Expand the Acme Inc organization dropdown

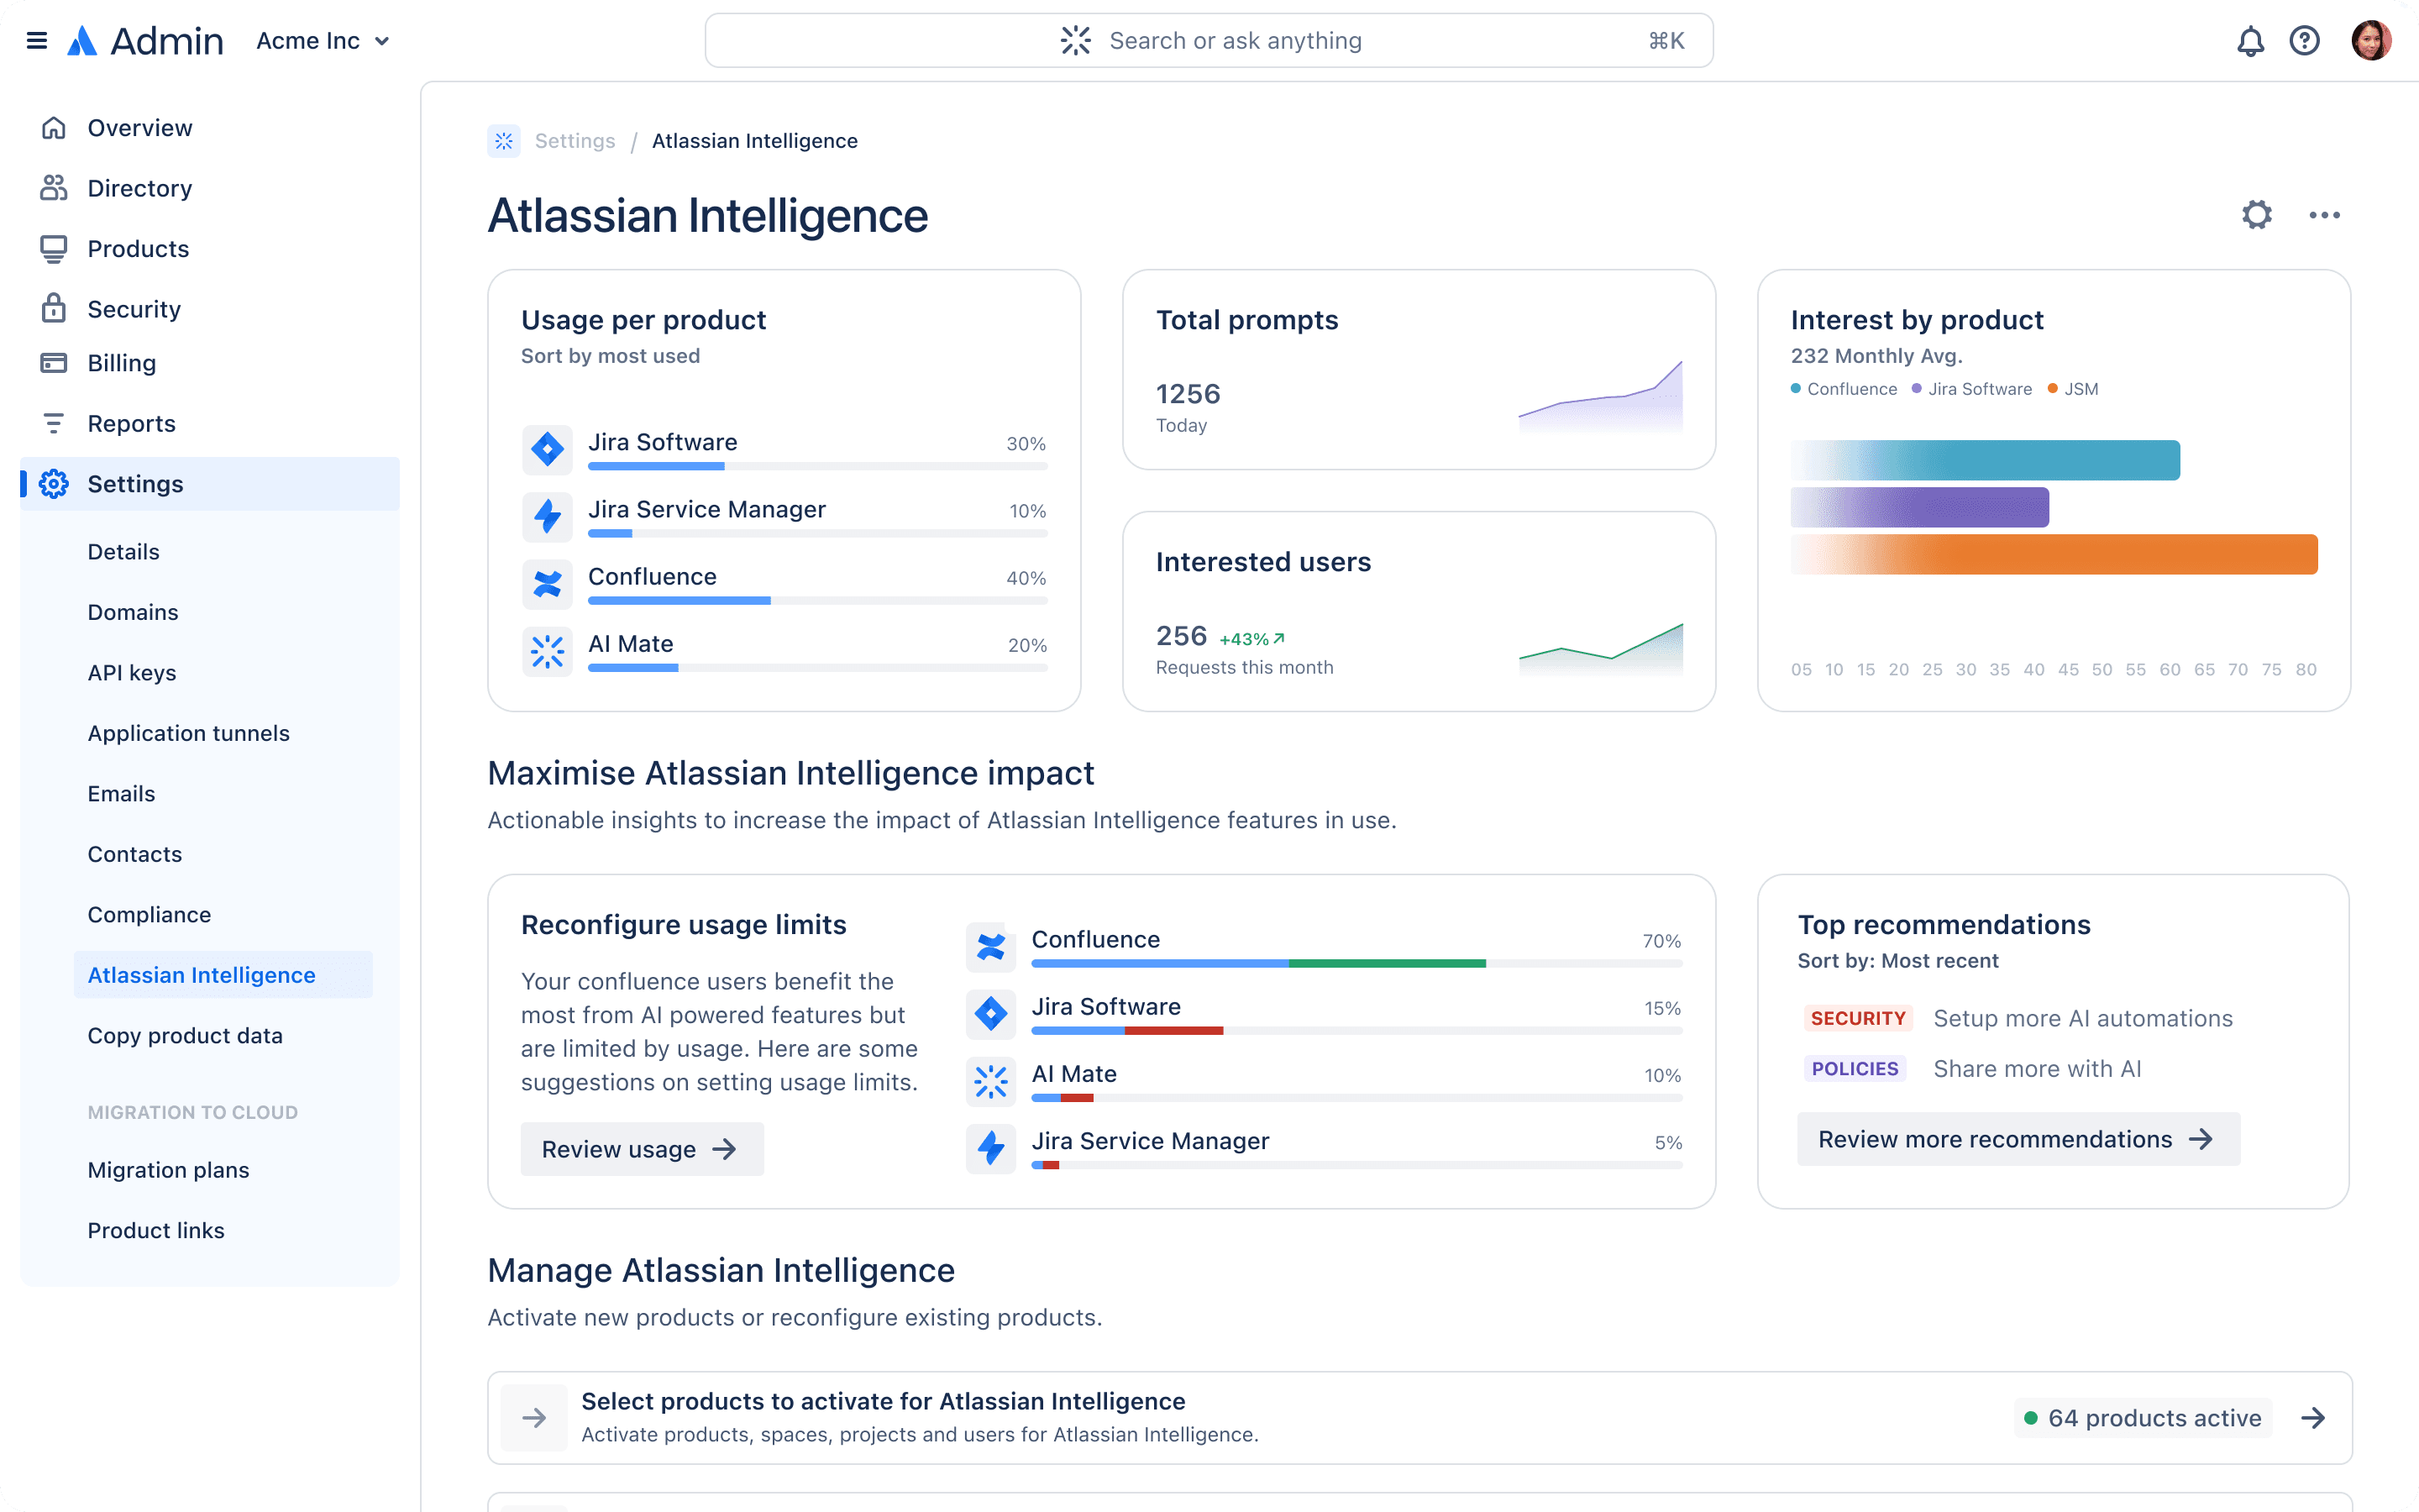[x=323, y=41]
